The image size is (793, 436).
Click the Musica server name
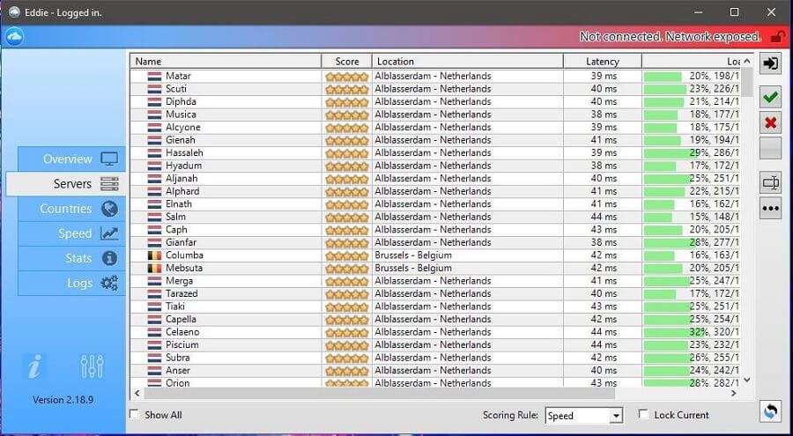(181, 115)
